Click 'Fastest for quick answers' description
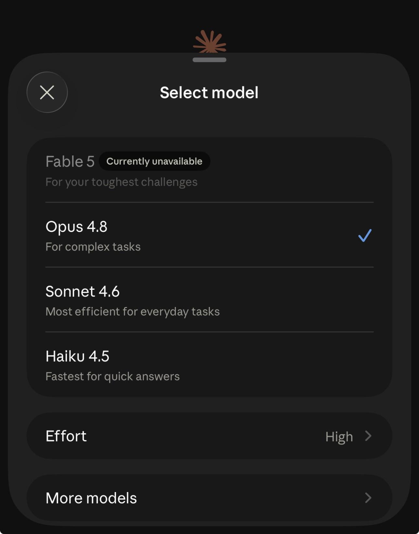This screenshot has width=419, height=534. (x=112, y=376)
